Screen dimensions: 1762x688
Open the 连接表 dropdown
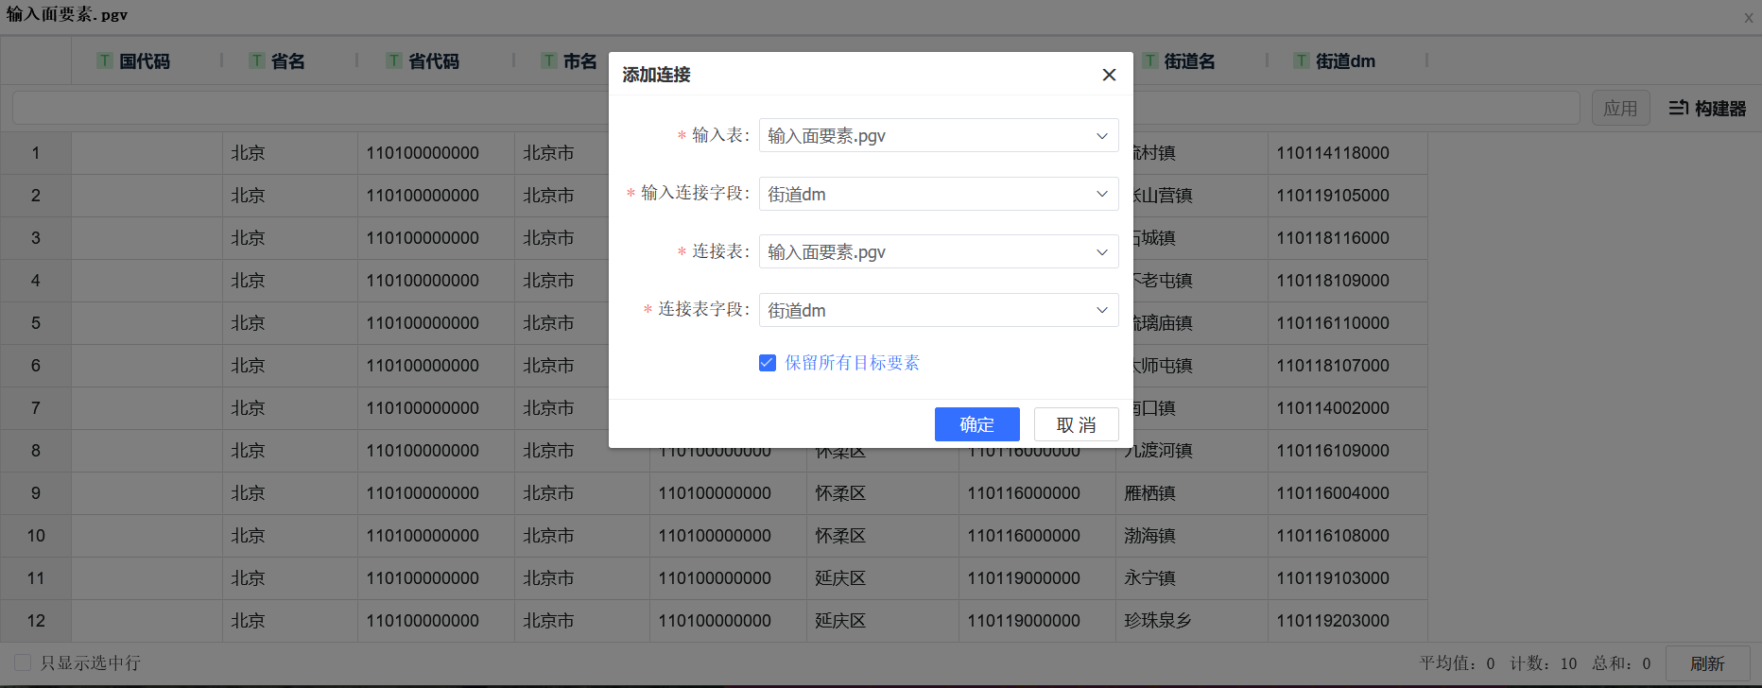938,252
